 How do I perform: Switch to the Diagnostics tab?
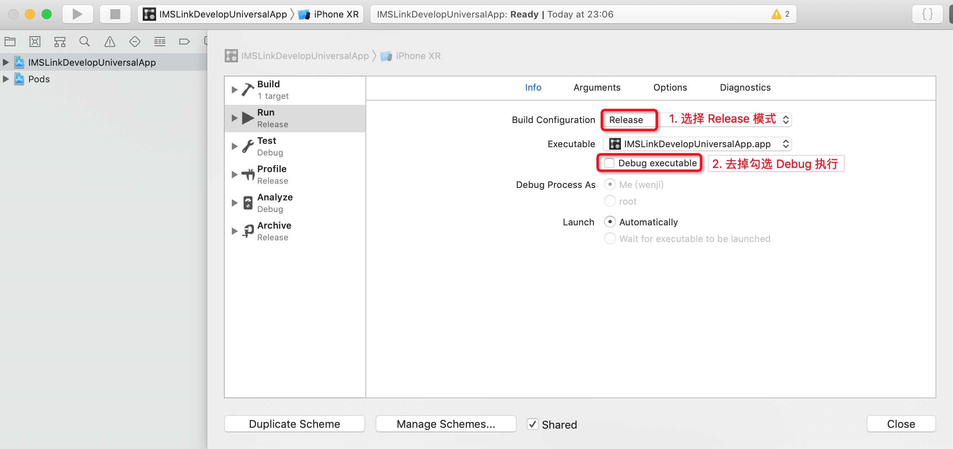745,87
